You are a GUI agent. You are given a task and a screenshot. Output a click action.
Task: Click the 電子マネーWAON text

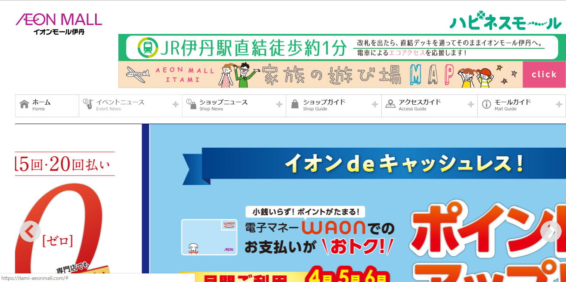306,227
